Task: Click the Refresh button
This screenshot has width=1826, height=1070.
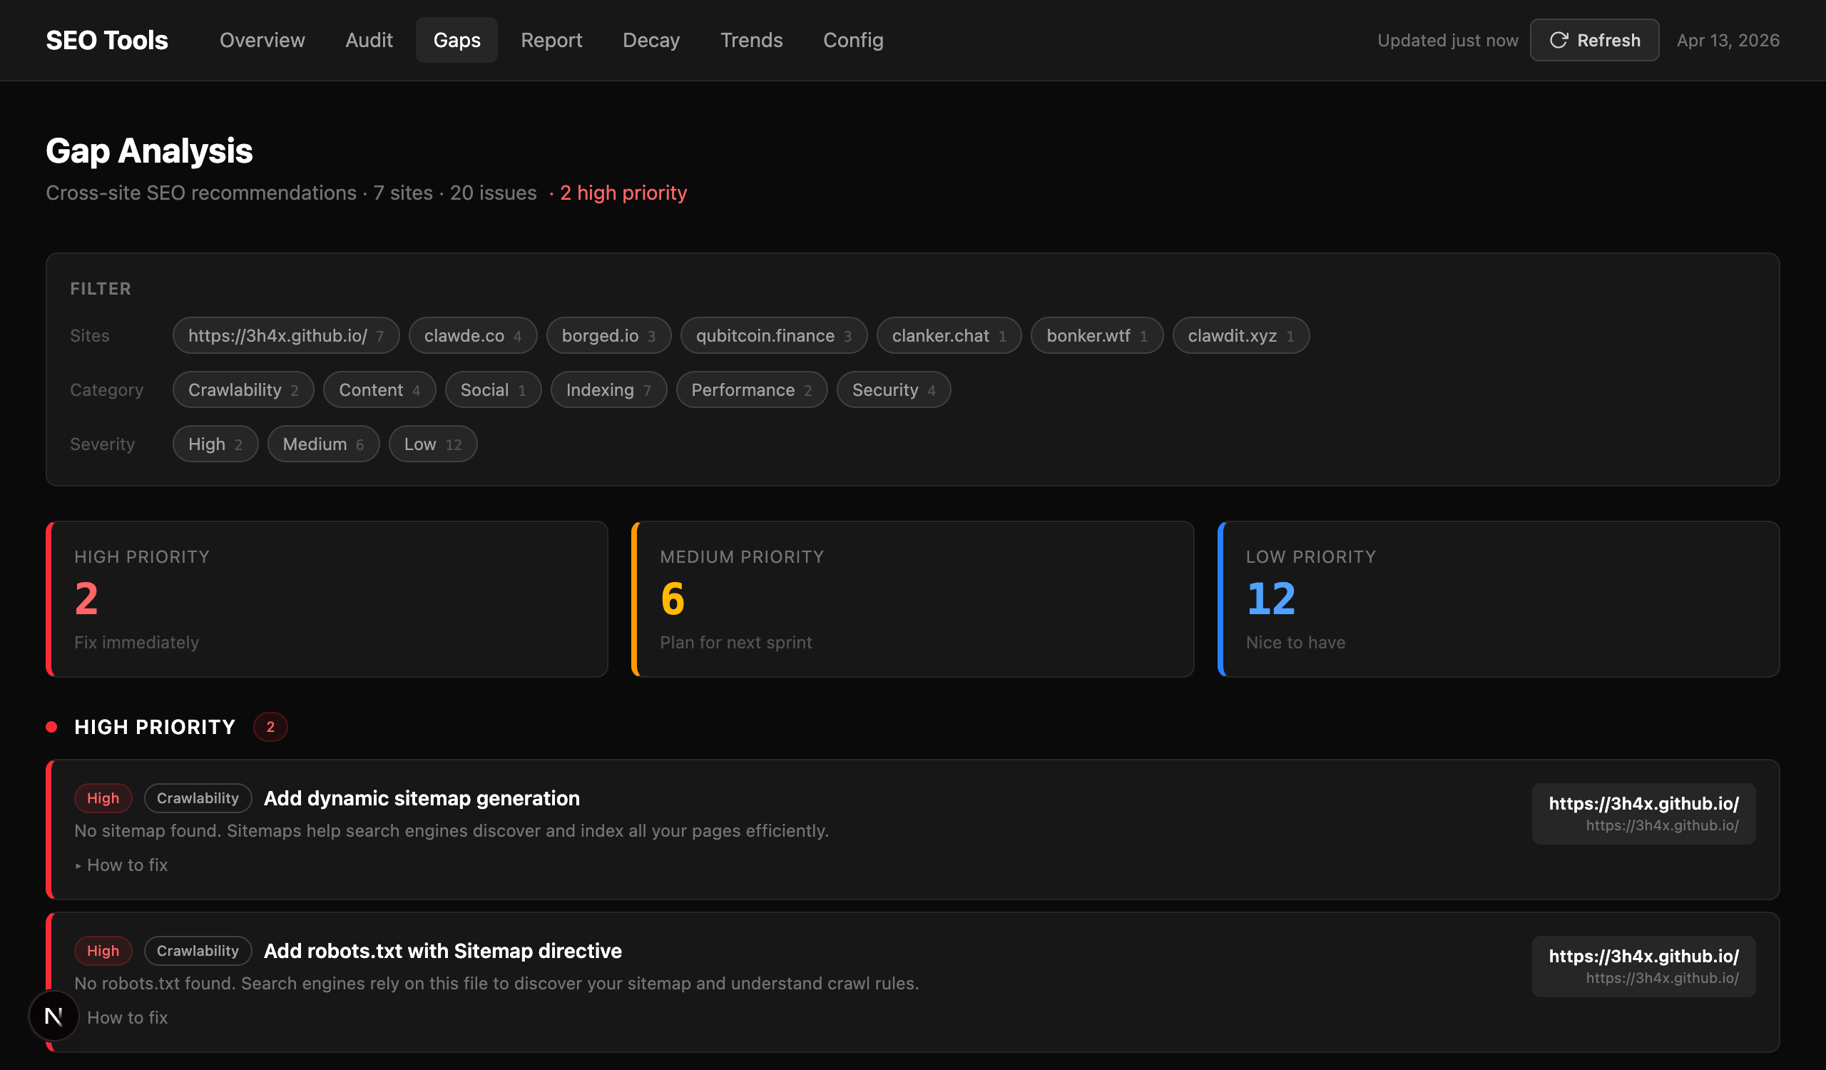Action: (1594, 40)
